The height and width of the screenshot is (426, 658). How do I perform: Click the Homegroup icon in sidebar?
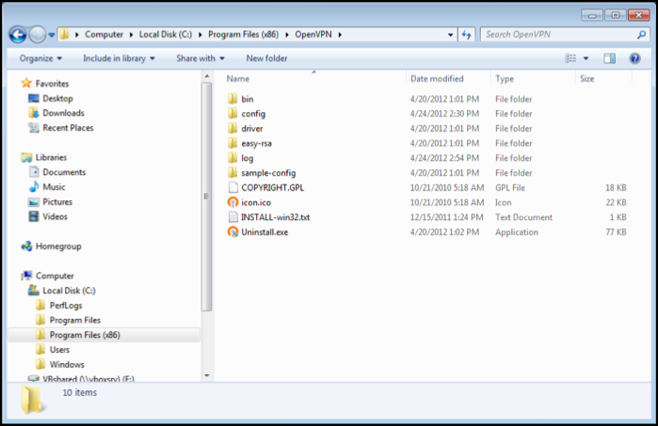point(27,246)
